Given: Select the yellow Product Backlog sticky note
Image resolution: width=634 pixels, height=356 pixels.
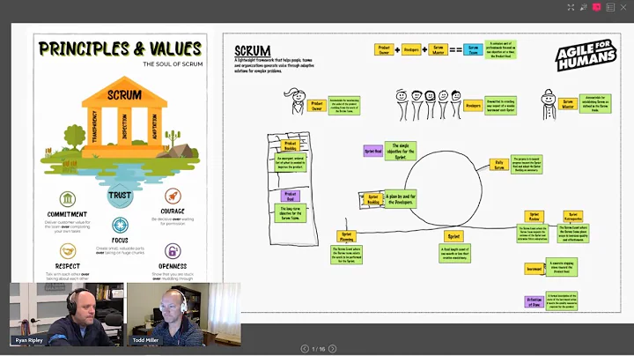Looking at the screenshot, I should click(291, 146).
